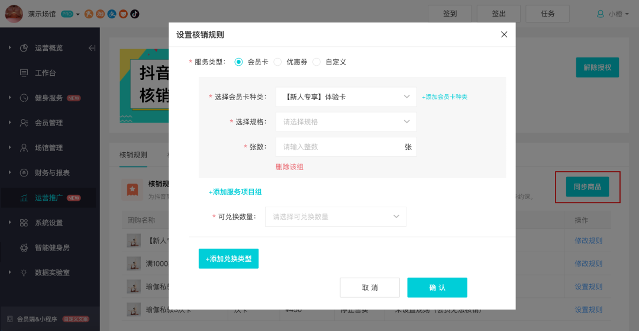Open the 请选择规格 dropdown

(346, 121)
